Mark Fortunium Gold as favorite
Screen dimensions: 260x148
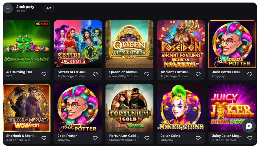pos(147,138)
